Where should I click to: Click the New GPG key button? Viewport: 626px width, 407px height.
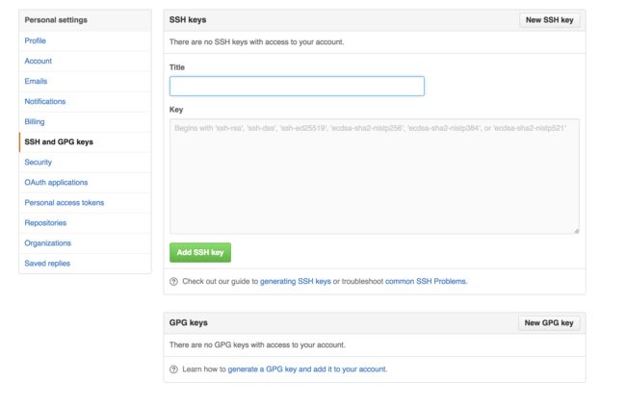click(549, 322)
